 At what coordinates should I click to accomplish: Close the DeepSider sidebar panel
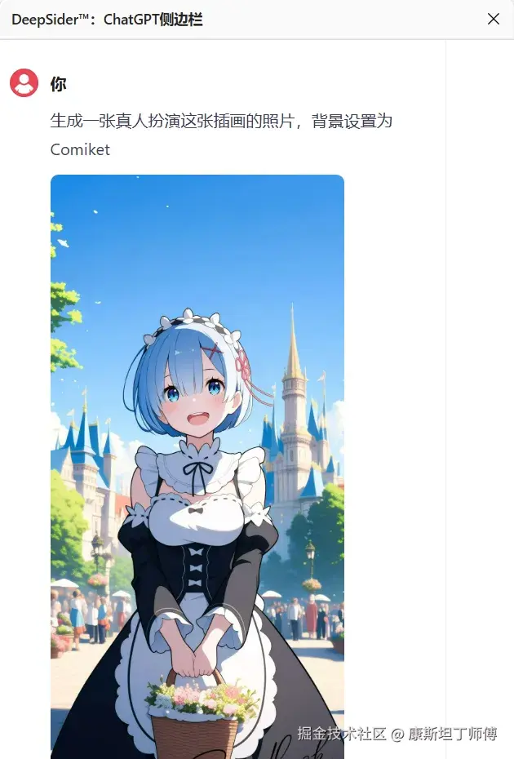[493, 19]
